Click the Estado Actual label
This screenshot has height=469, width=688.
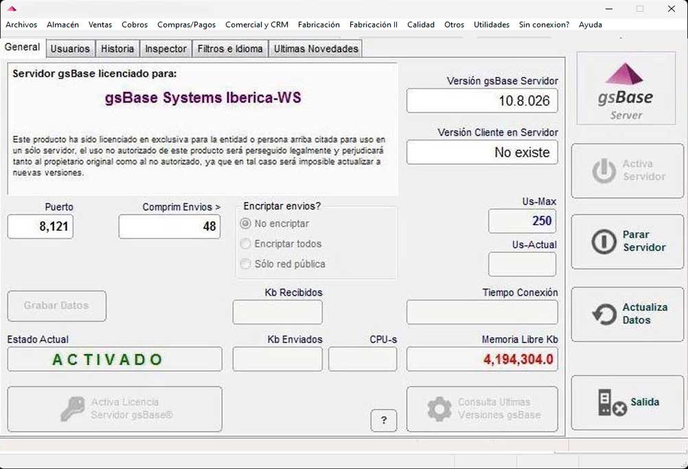(x=38, y=339)
